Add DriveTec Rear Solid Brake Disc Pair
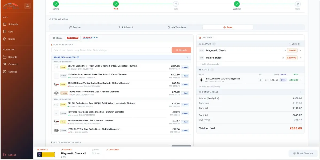320x160 pixels. (185, 113)
